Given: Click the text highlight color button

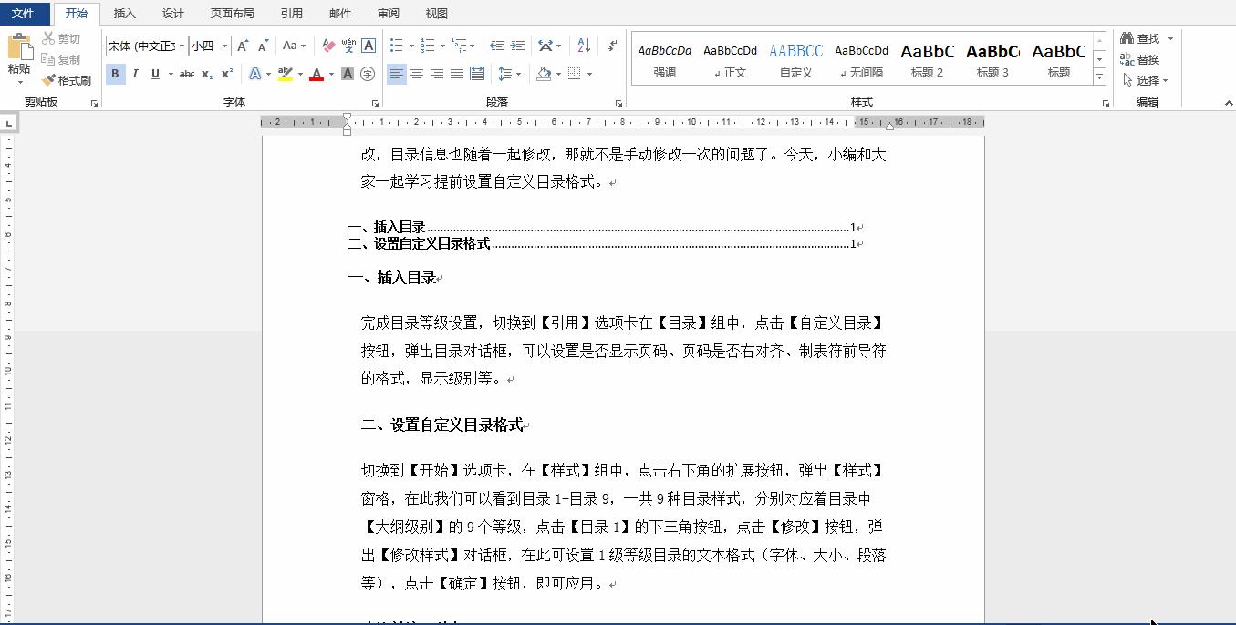Looking at the screenshot, I should [286, 74].
